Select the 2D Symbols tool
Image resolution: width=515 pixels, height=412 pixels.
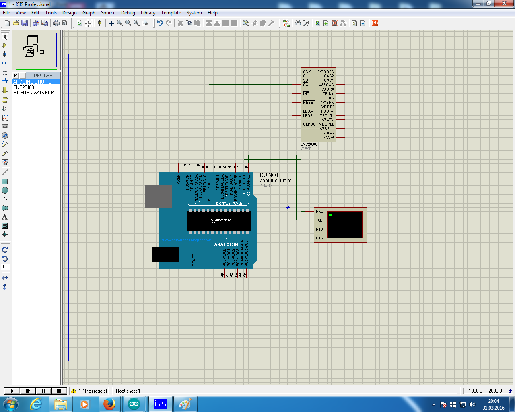(x=5, y=226)
